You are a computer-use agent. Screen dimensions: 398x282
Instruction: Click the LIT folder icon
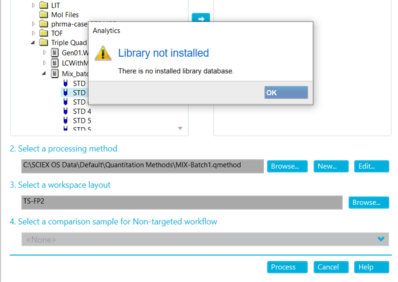click(44, 5)
